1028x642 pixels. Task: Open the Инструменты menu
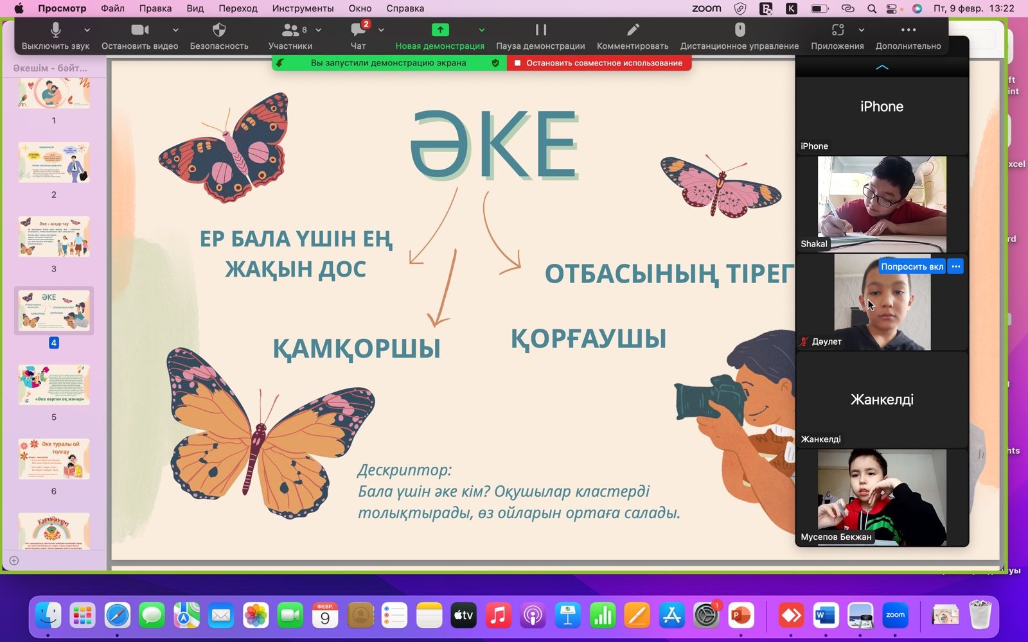point(303,8)
